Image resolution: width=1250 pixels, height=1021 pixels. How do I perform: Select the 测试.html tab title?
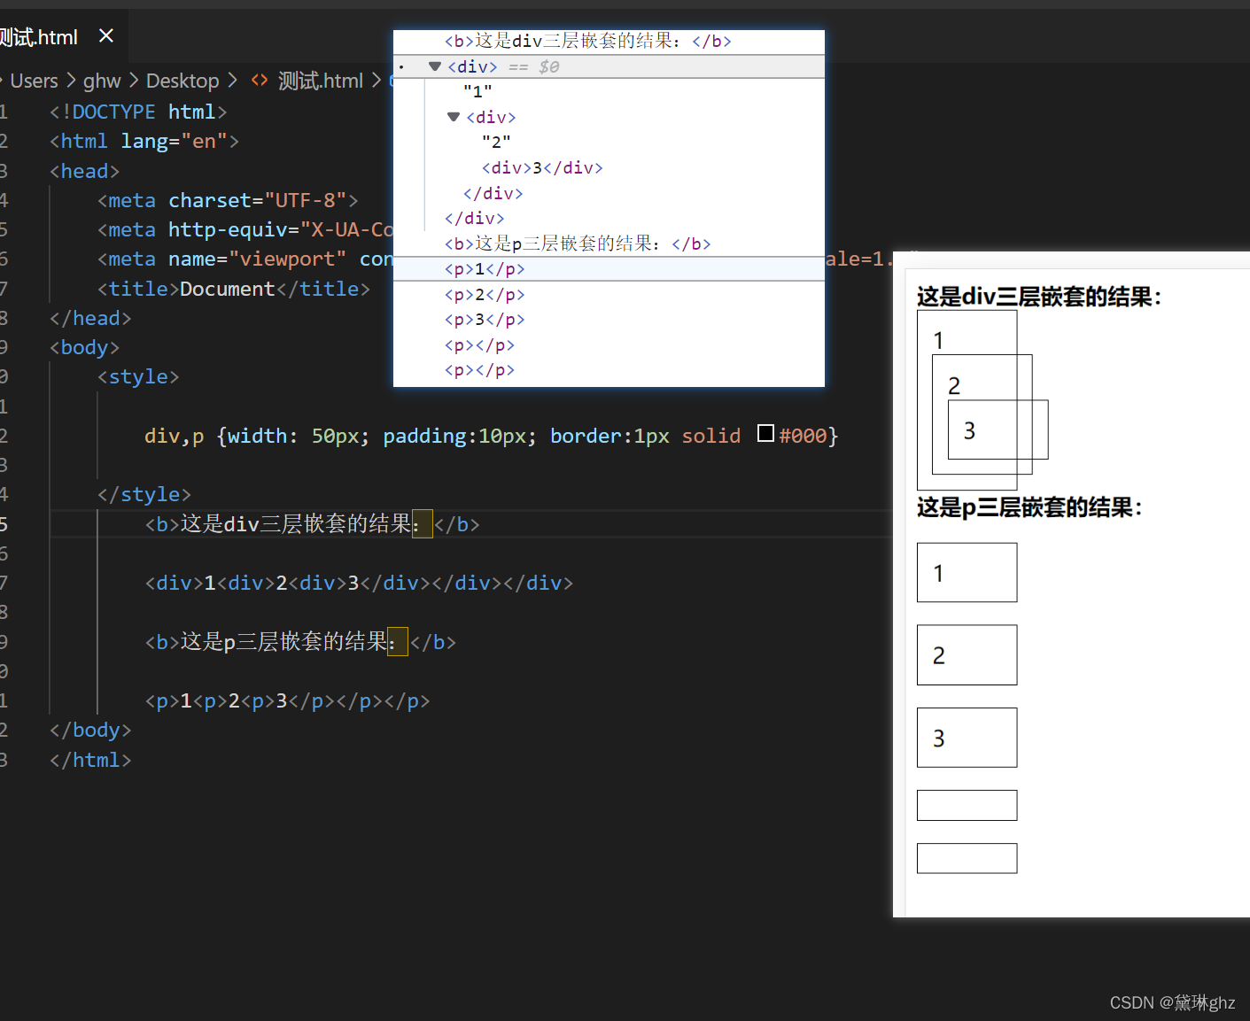coord(38,37)
